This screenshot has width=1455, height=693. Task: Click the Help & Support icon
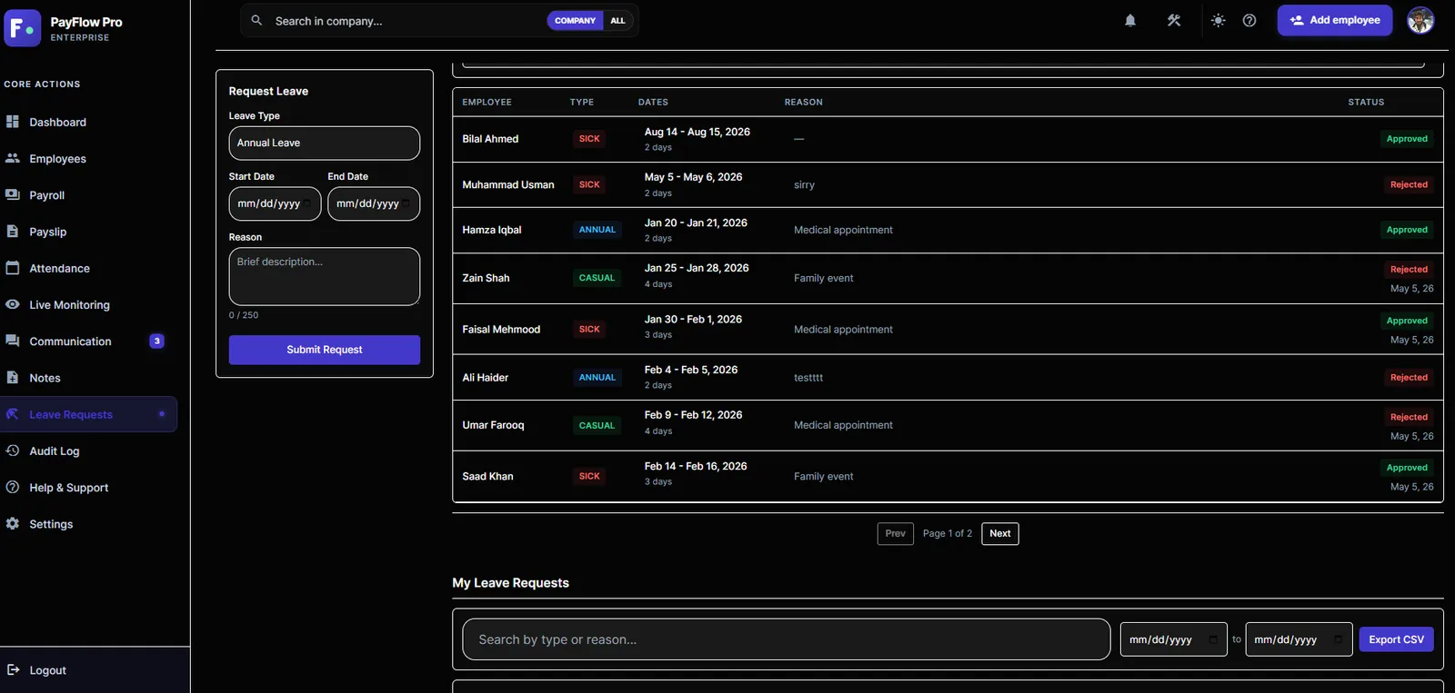(x=13, y=487)
